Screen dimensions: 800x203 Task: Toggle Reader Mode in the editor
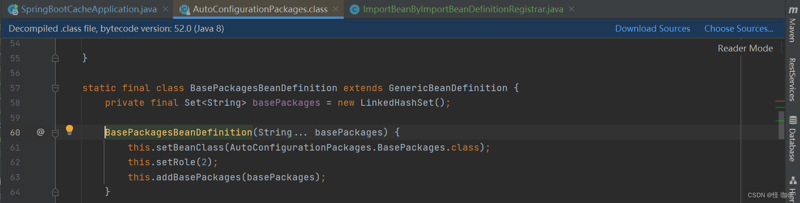click(745, 48)
